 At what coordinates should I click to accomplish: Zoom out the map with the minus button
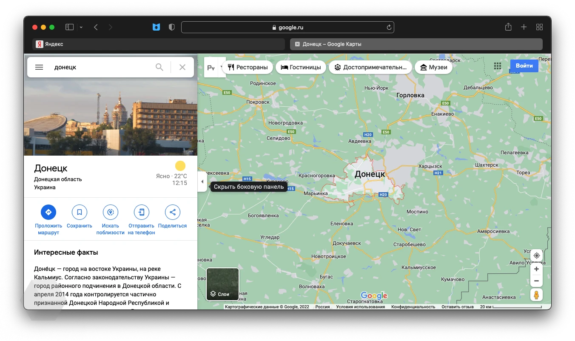536,281
